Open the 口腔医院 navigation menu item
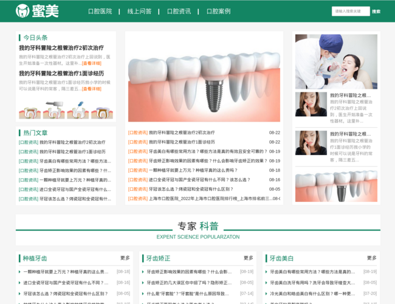Screen dimensions: 395x304 tap(100, 11)
